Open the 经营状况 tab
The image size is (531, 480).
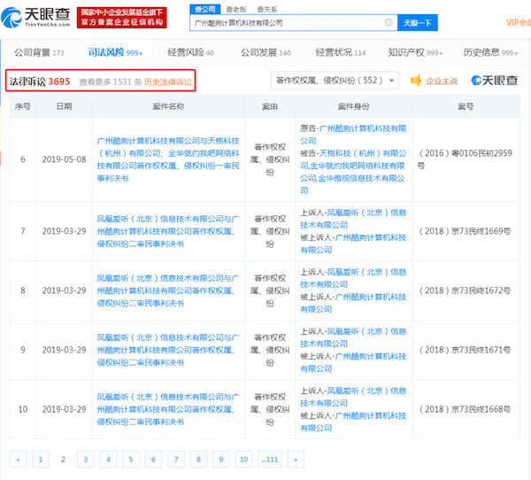(x=341, y=52)
